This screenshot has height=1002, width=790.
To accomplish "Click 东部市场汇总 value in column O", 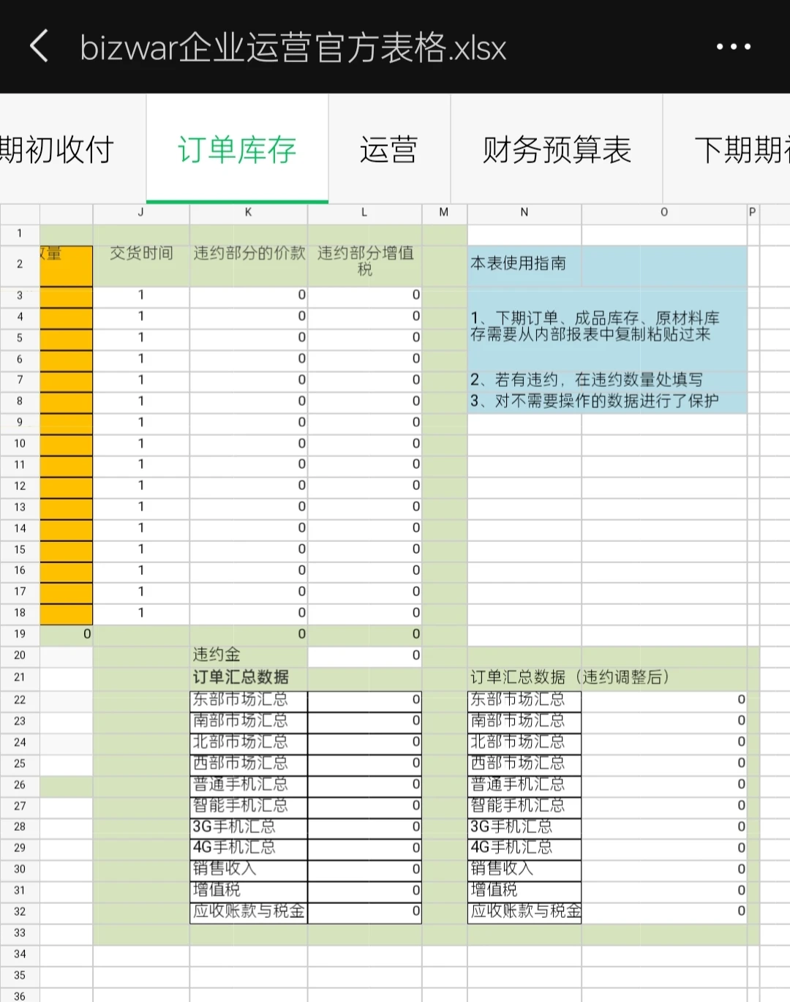I will tap(664, 700).
